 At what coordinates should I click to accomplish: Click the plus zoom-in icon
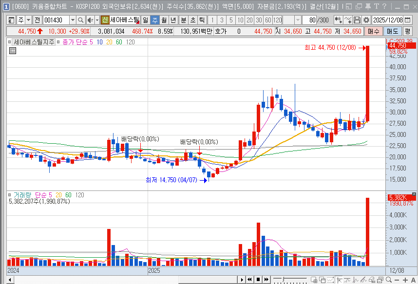(405, 280)
